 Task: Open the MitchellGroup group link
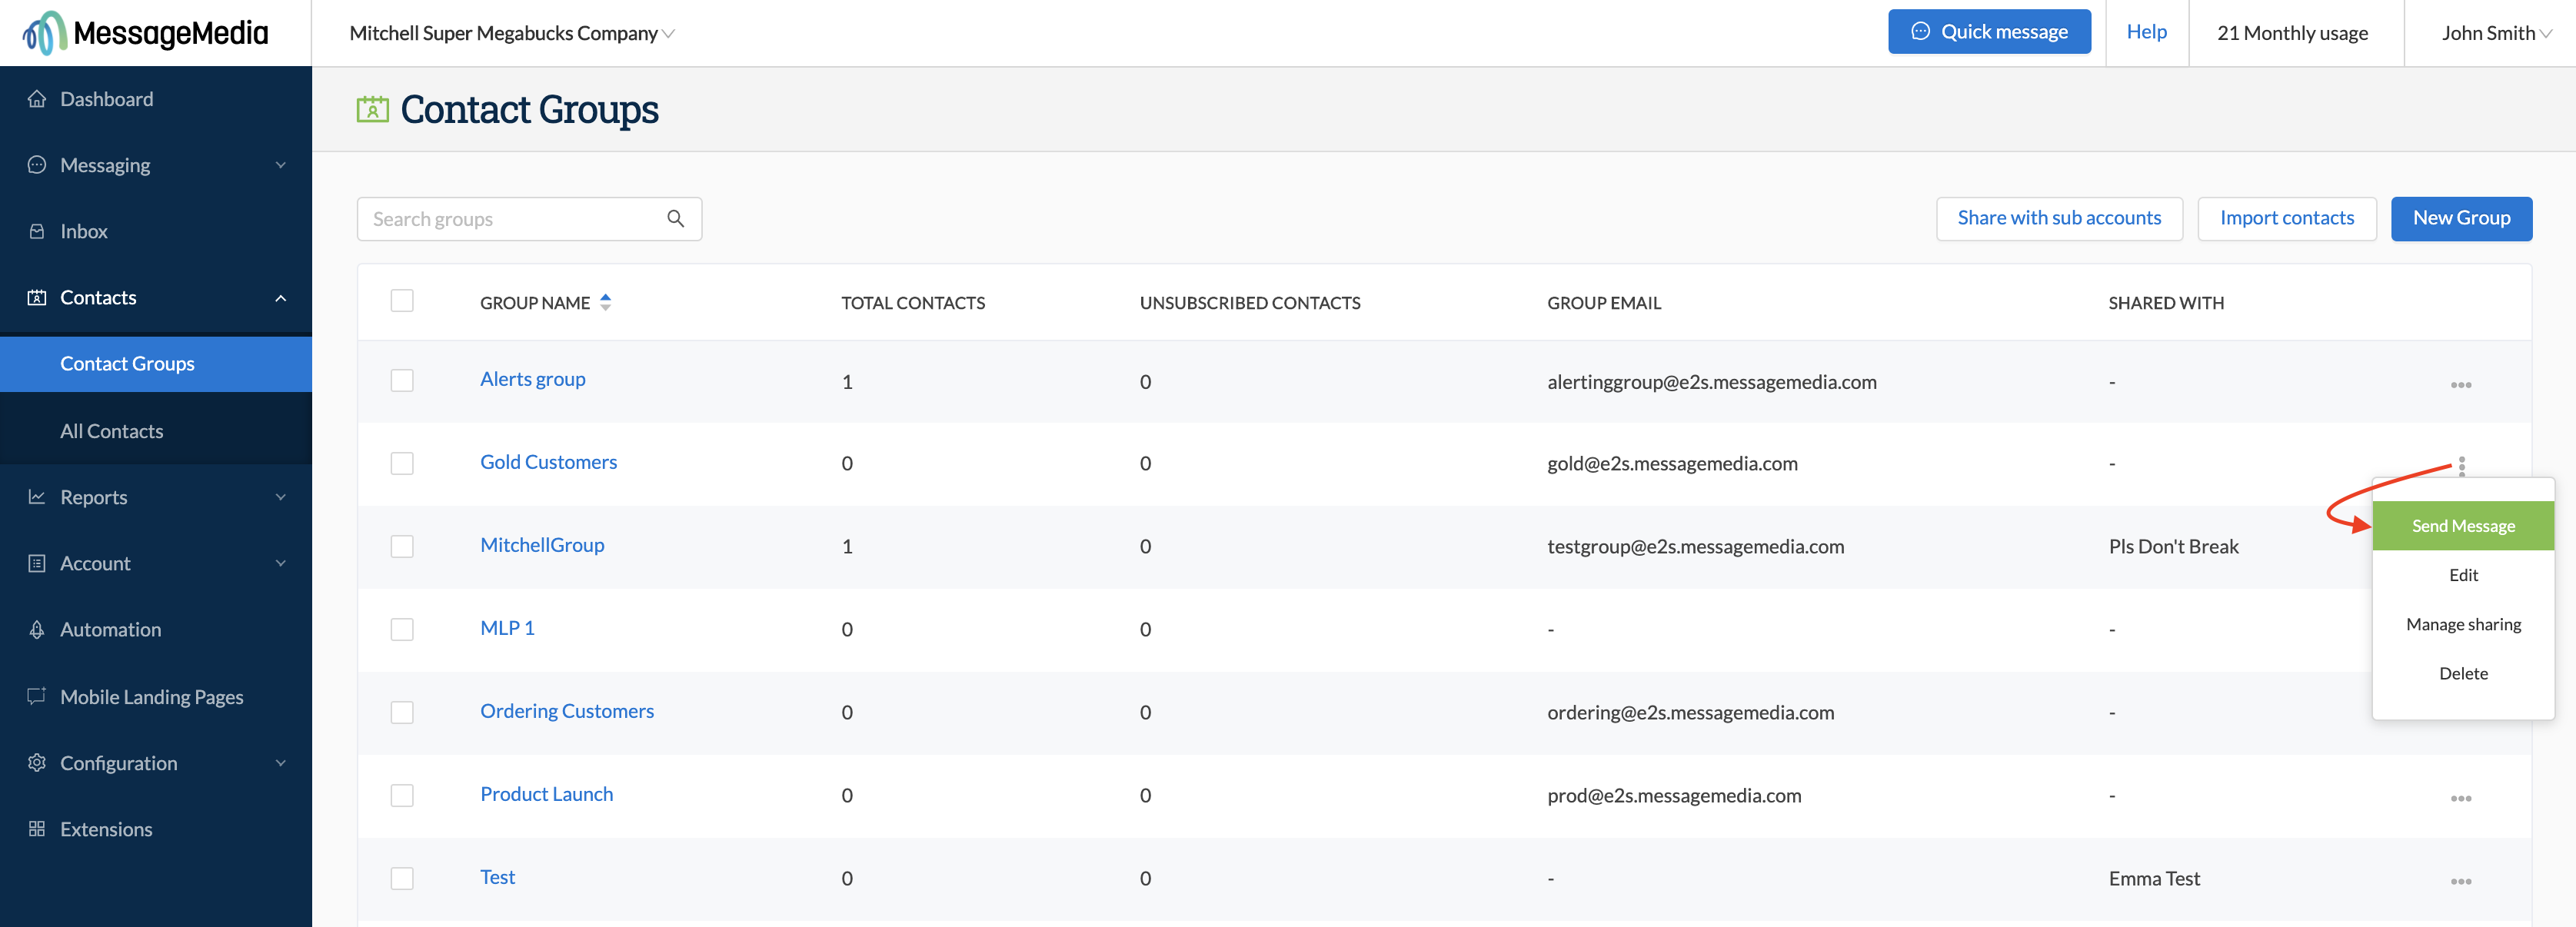542,545
